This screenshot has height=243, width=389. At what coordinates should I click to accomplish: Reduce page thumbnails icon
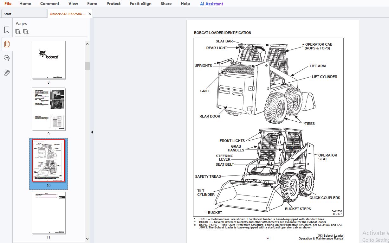26,31
